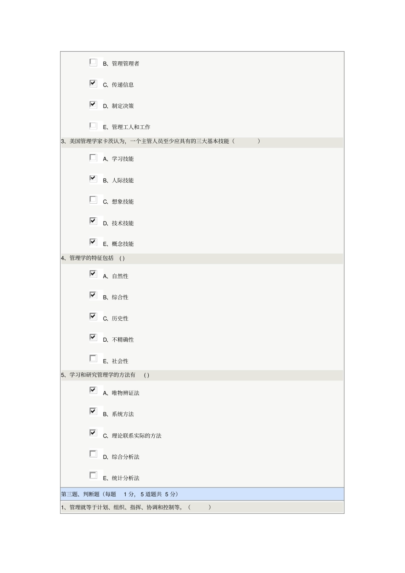Uncheck option A 自然性

click(93, 274)
